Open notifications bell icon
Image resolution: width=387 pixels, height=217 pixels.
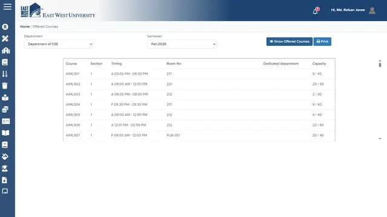point(316,11)
